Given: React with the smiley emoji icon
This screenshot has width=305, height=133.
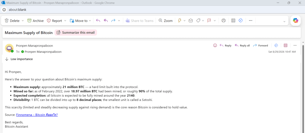Looking at the screenshot, I should click(215, 45).
